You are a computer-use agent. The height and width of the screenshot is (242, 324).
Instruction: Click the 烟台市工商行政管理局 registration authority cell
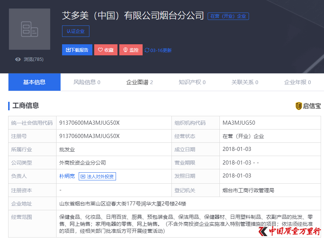click(270, 190)
